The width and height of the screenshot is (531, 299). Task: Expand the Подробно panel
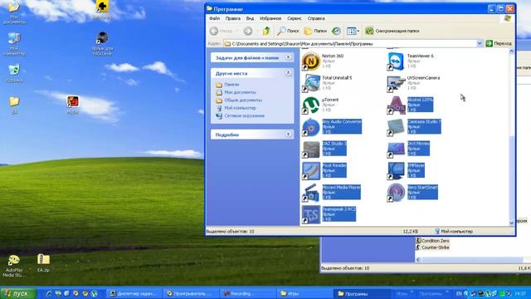click(288, 135)
